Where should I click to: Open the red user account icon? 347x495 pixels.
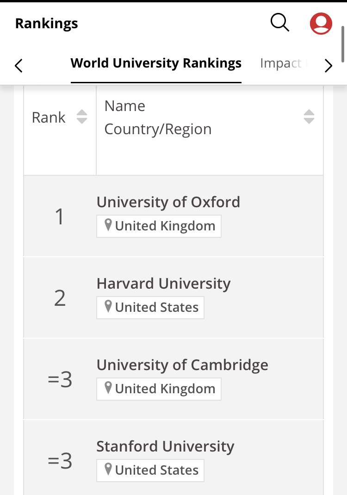click(x=321, y=23)
